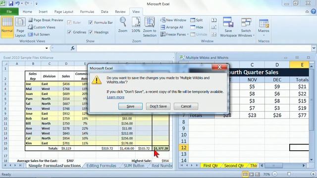Click Don't Save in the dialog
Screen dimensions: 317x178
pos(158,106)
